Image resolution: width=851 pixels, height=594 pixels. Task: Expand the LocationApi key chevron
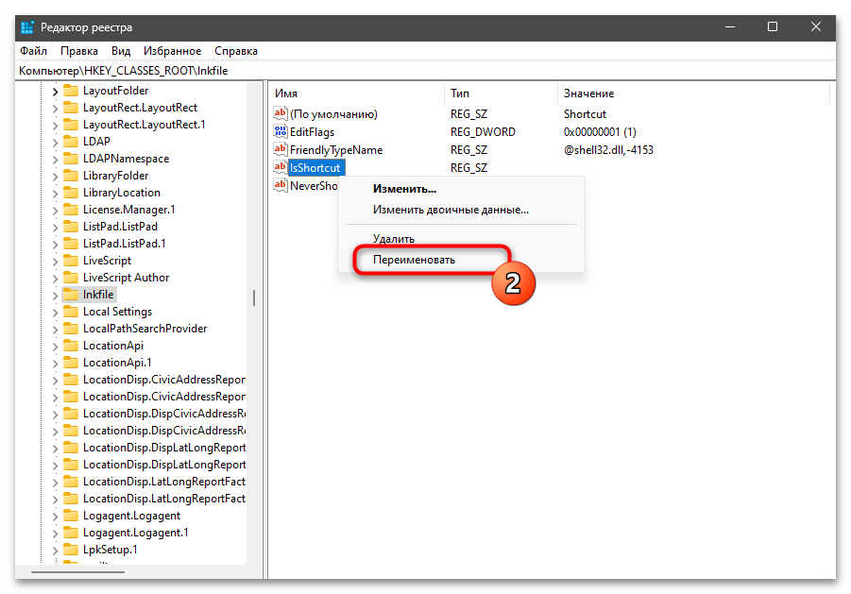(x=55, y=346)
